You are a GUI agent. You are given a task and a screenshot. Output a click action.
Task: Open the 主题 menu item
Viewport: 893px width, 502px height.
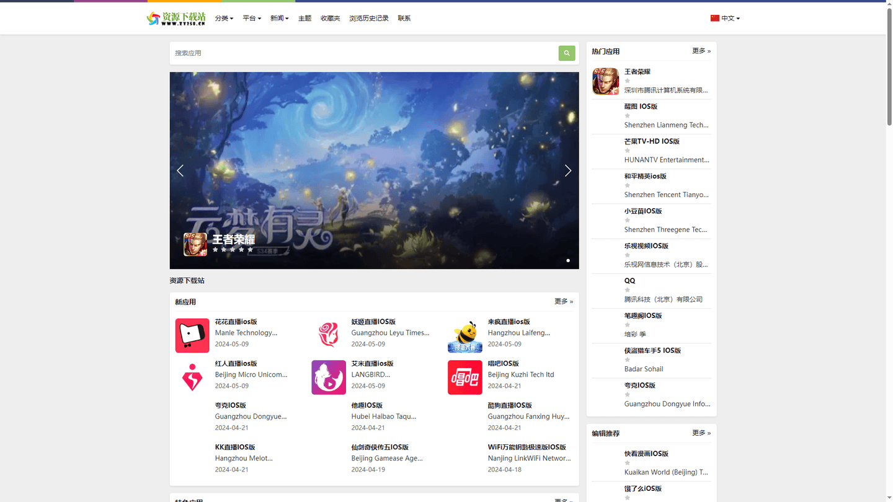point(304,19)
